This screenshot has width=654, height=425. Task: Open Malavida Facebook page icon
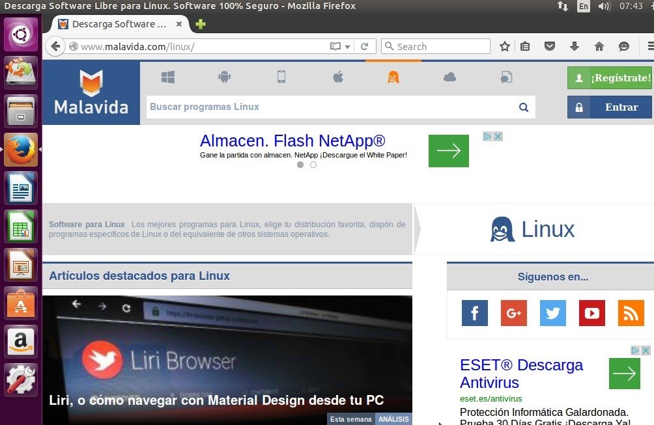(x=475, y=313)
